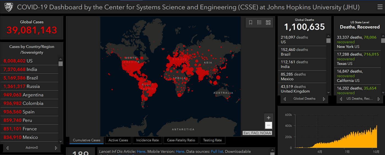This screenshot has width=385, height=155.
Task: Open the data sources 'Full list' link
Action: [x=217, y=151]
